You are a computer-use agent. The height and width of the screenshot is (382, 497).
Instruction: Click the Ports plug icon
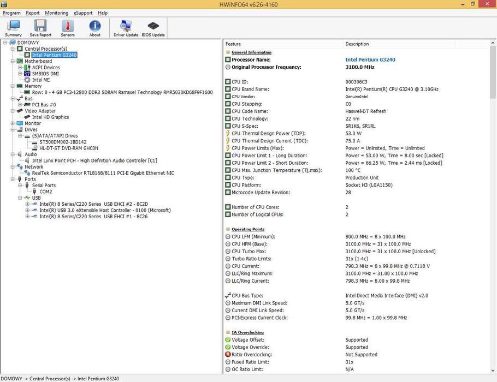pyautogui.click(x=20, y=179)
